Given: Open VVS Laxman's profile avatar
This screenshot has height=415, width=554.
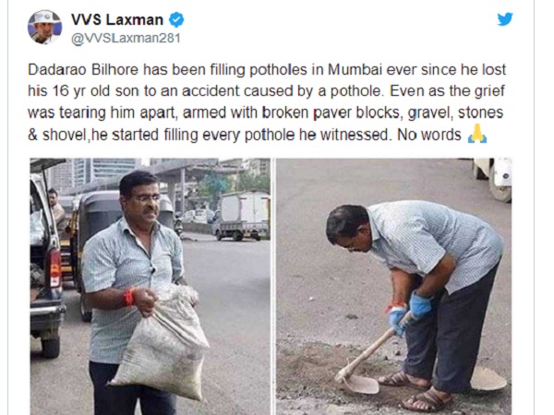Looking at the screenshot, I should point(44,27).
